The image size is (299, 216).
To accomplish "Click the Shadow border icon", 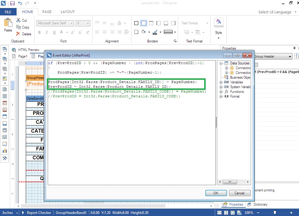I will click(x=136, y=32).
